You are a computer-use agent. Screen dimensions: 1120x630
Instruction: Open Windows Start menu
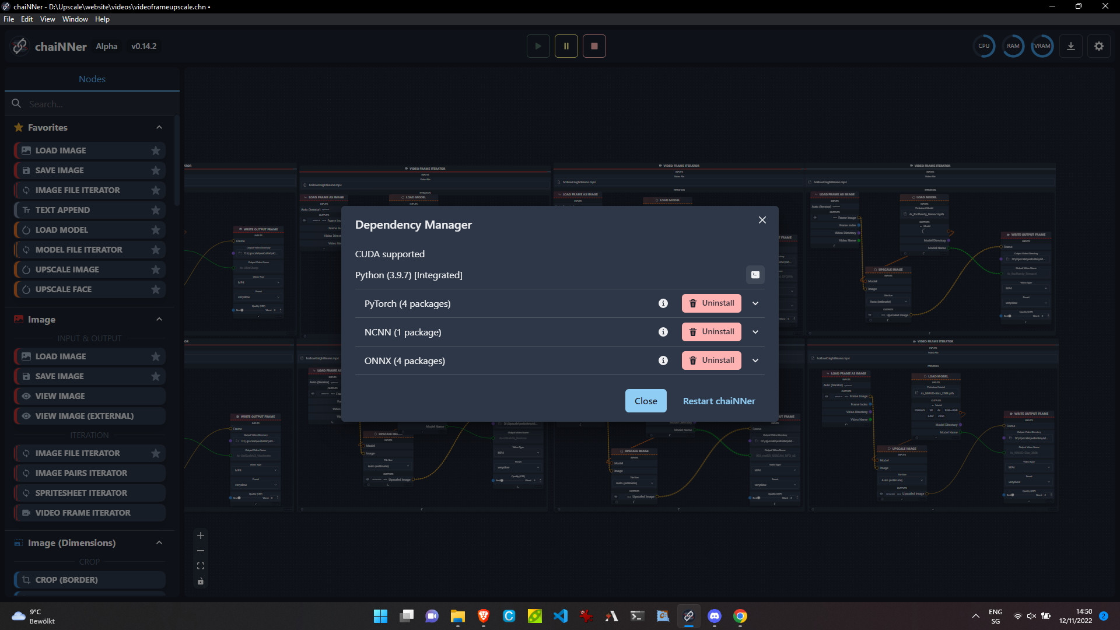click(380, 616)
